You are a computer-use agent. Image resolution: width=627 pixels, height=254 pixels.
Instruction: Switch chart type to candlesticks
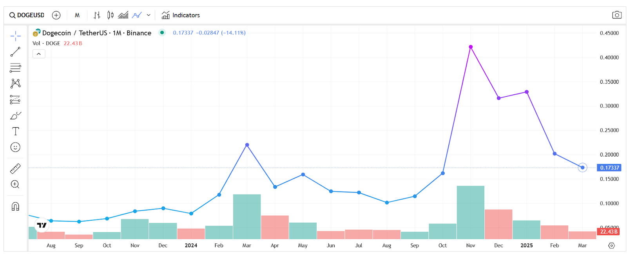coord(111,15)
